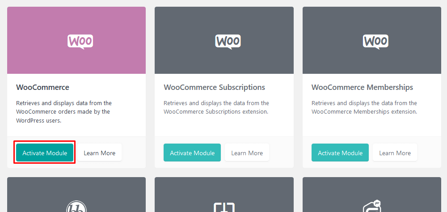Select the WooCommerce Subscriptions title
447x212 pixels.
(215, 87)
